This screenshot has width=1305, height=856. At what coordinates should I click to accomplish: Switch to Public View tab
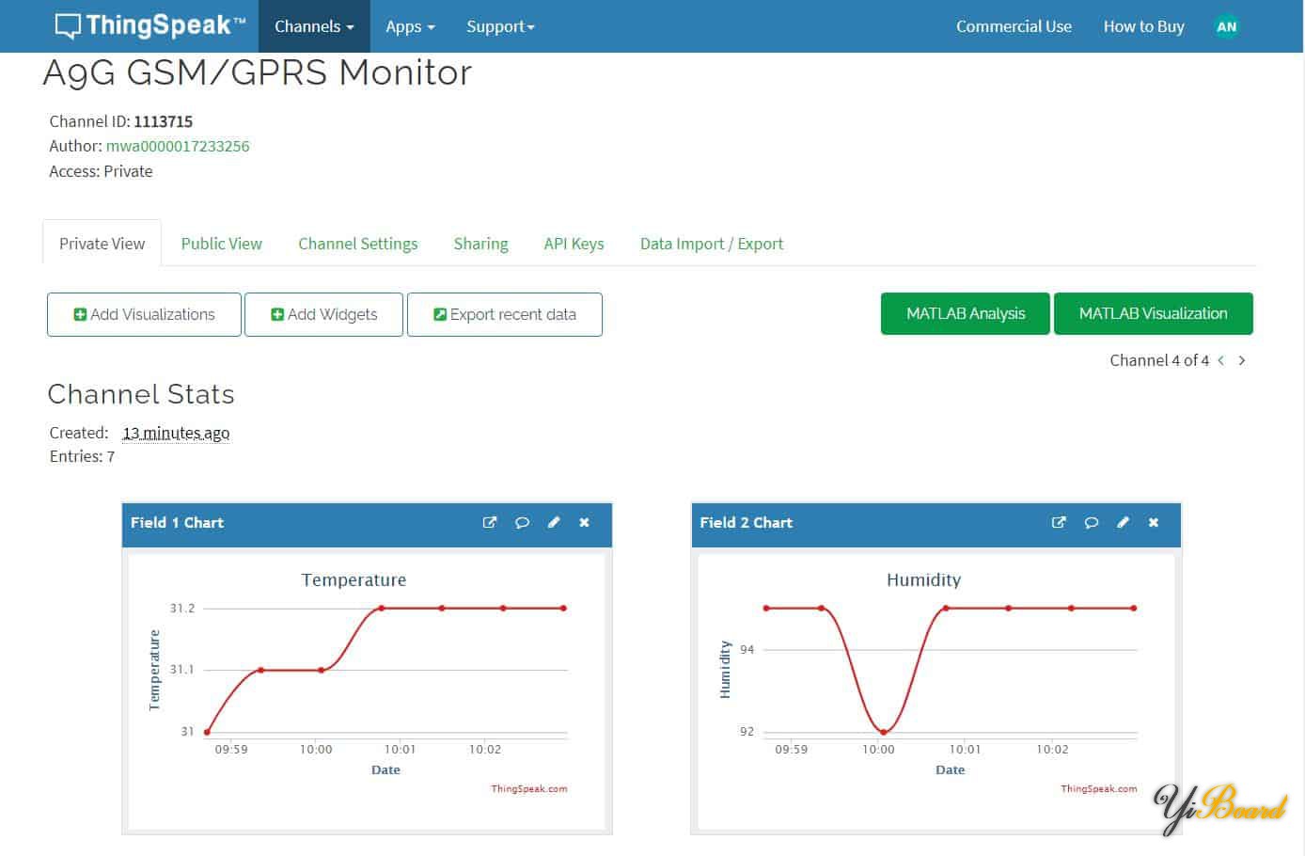click(x=221, y=244)
